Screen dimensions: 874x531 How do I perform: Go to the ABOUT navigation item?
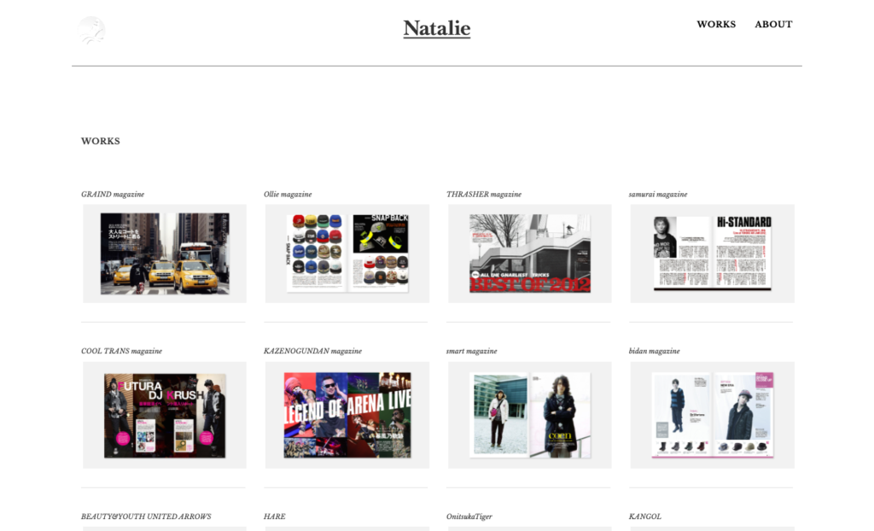pyautogui.click(x=773, y=24)
